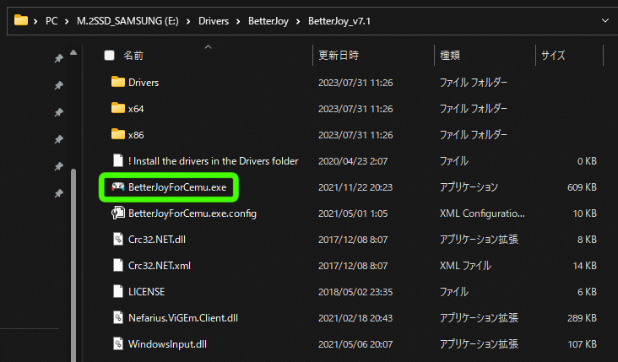
Task: Click the LICENSE file icon
Action: click(118, 291)
